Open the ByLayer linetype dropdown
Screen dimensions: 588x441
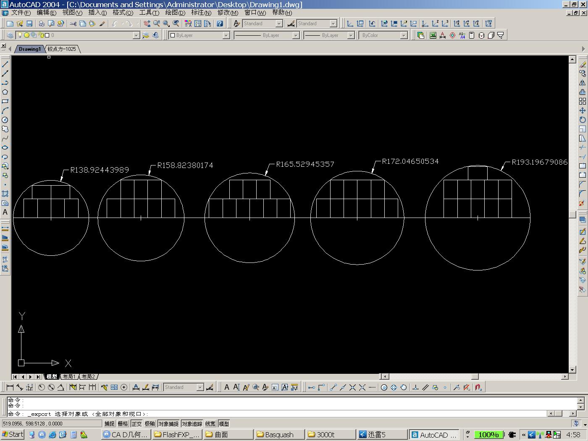(296, 35)
